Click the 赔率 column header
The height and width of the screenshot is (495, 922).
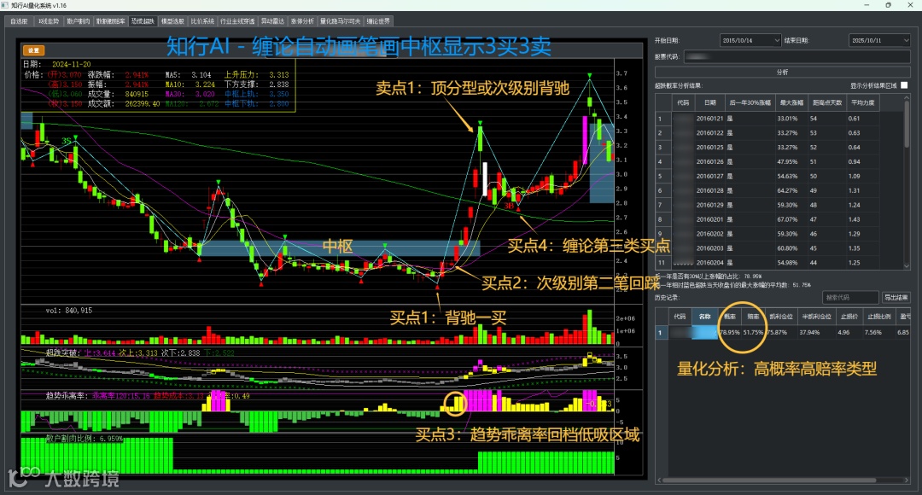point(753,317)
